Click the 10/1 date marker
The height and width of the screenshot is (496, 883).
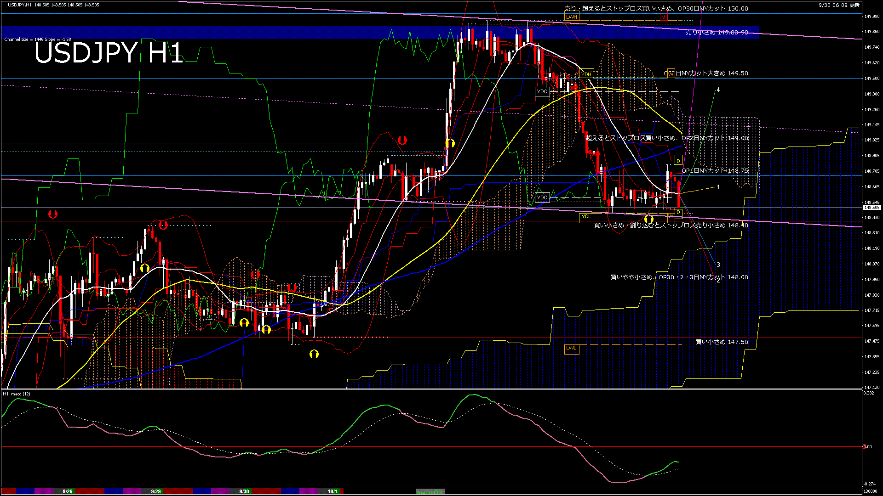[332, 491]
